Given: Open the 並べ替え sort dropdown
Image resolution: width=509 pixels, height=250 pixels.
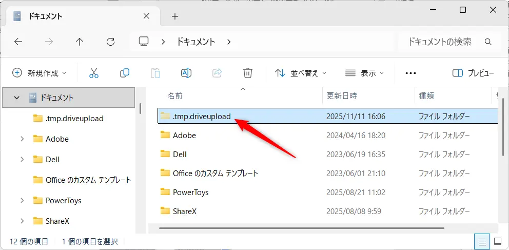Looking at the screenshot, I should coord(301,73).
